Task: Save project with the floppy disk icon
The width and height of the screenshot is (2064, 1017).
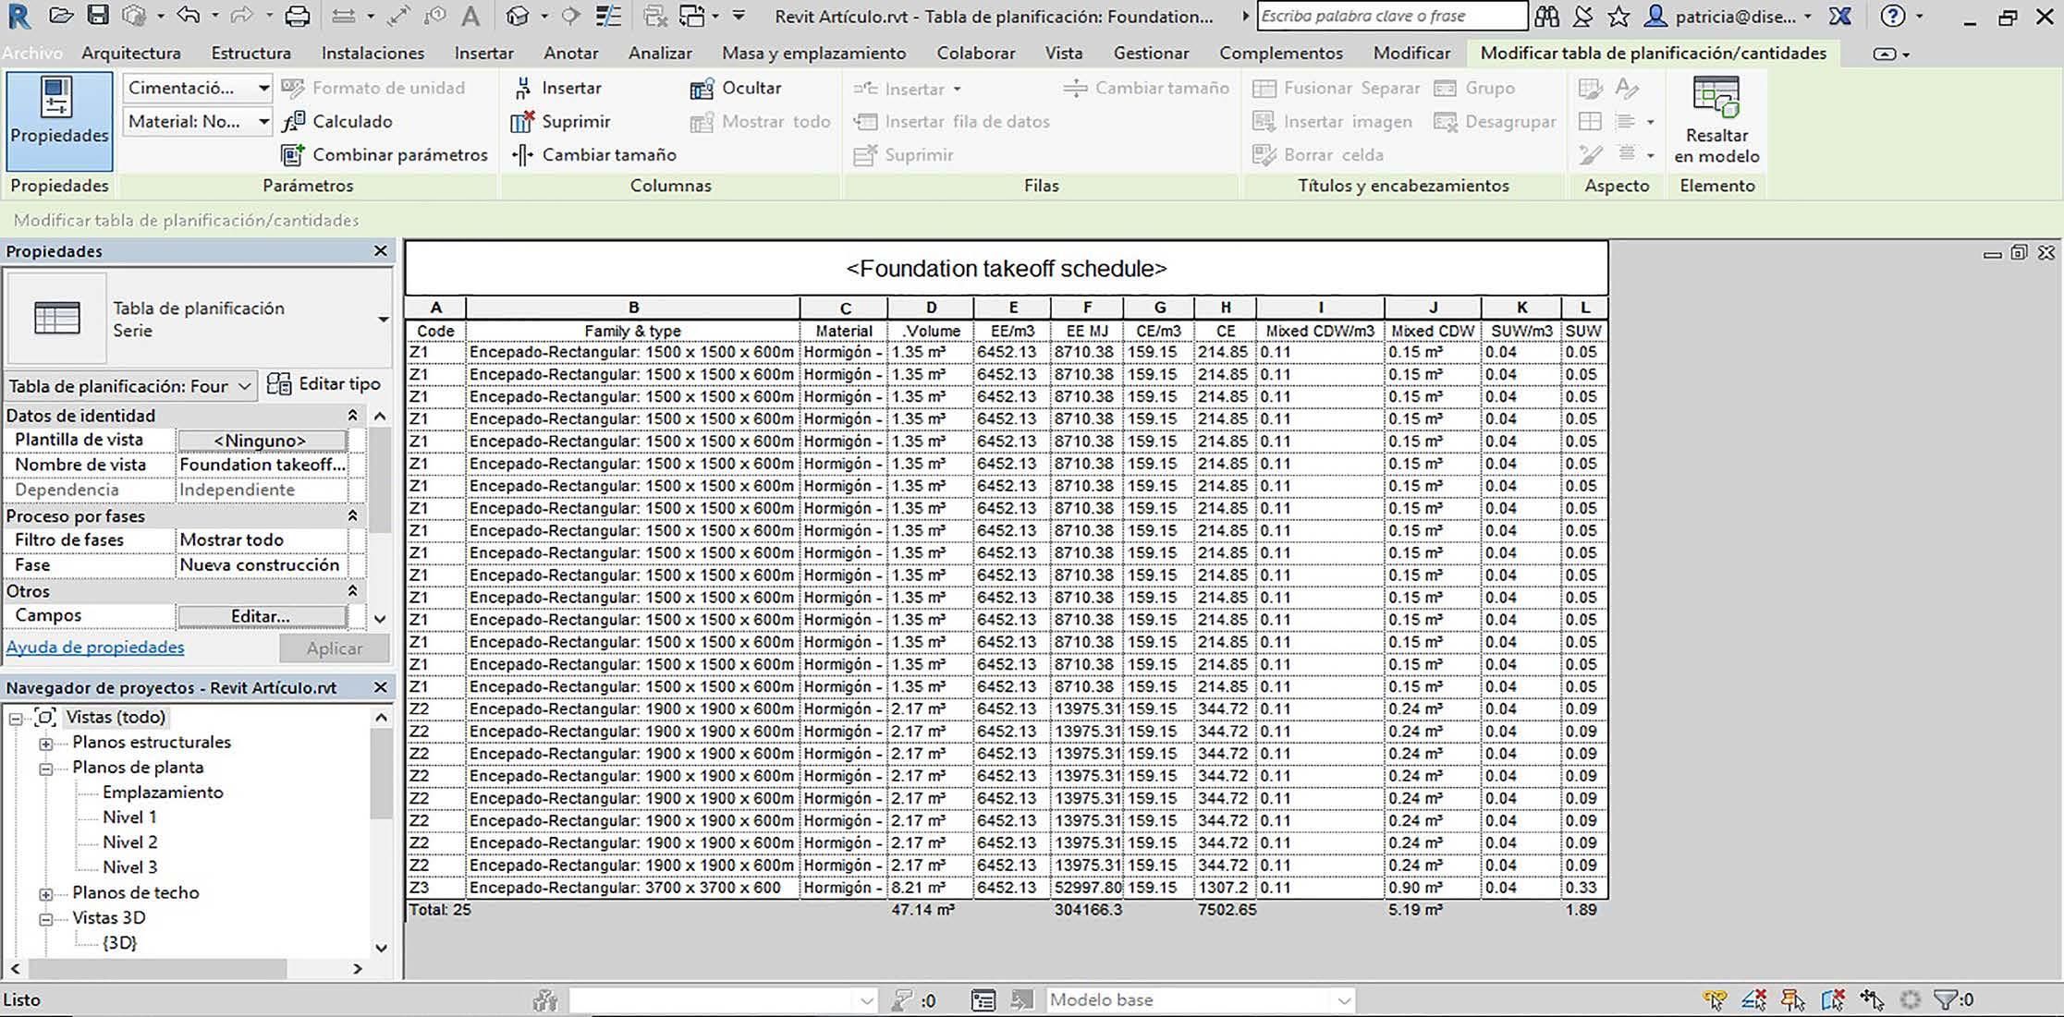Action: click(97, 16)
